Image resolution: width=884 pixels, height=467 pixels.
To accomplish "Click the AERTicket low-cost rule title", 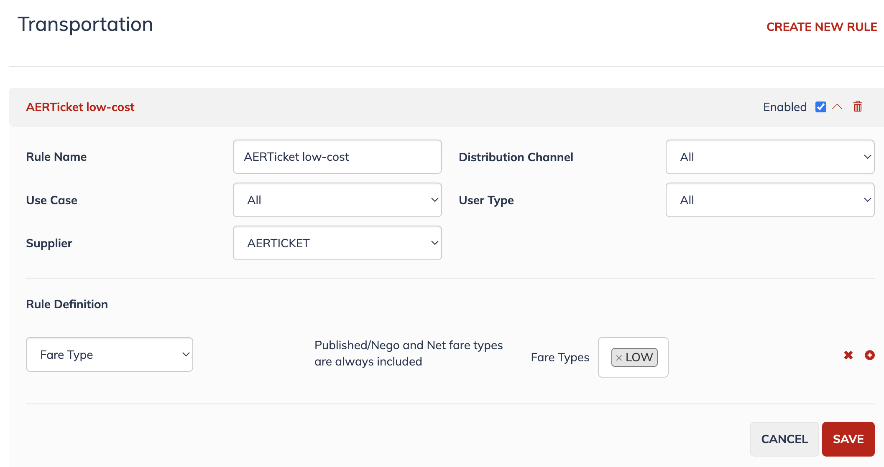I will [x=80, y=107].
